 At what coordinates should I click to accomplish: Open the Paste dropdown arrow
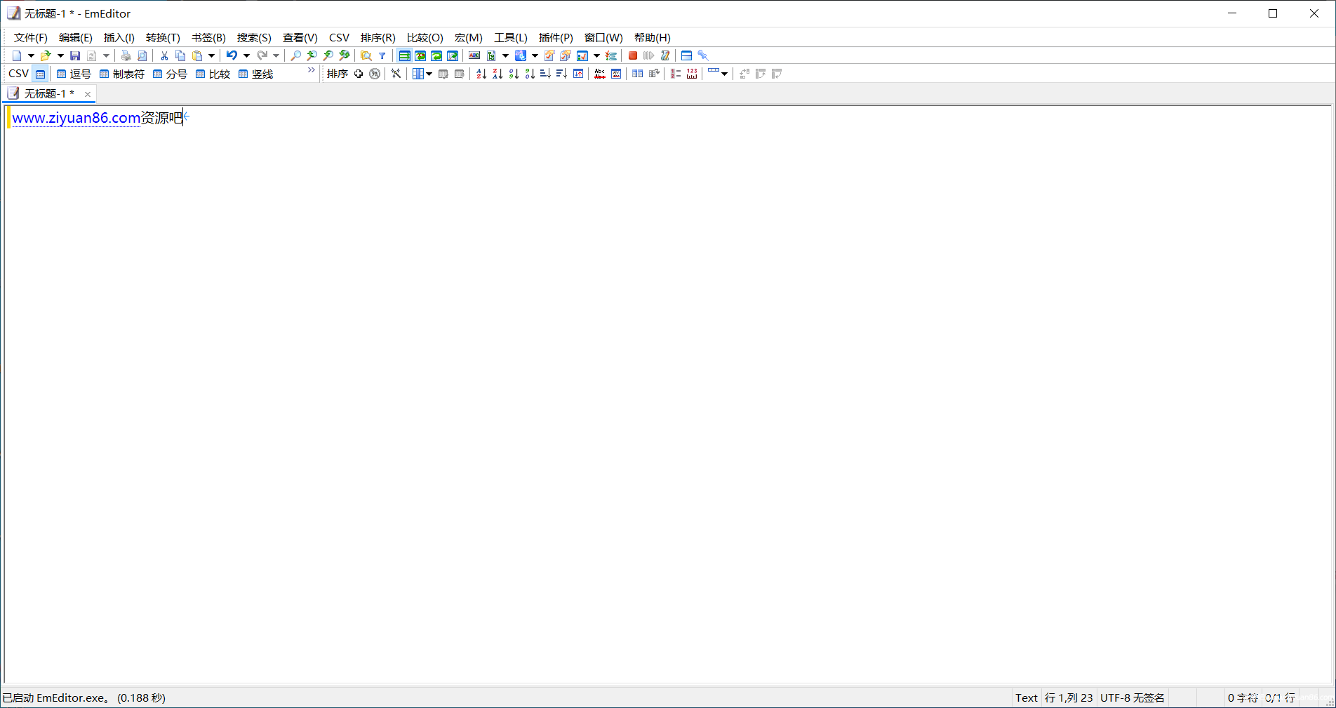(211, 55)
